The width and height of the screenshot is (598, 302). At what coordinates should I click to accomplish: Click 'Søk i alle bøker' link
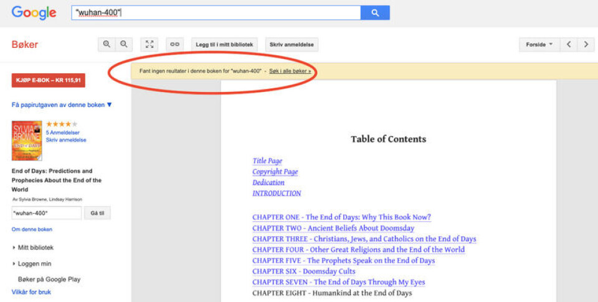[290, 71]
